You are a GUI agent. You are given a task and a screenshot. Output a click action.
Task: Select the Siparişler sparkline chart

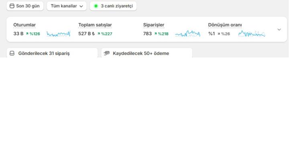pyautogui.click(x=187, y=34)
